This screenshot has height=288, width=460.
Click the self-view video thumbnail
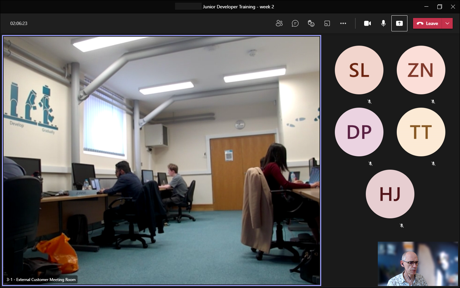coord(418,264)
